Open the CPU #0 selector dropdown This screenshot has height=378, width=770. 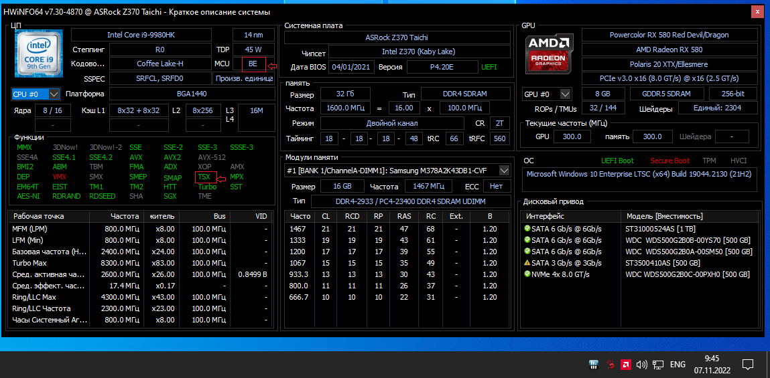click(36, 94)
